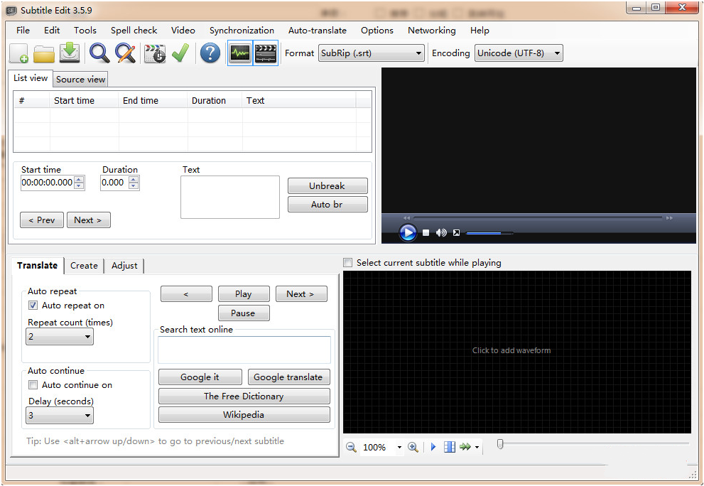Click the Google translate button
Viewport: 704px width, 486px height.
(x=288, y=377)
